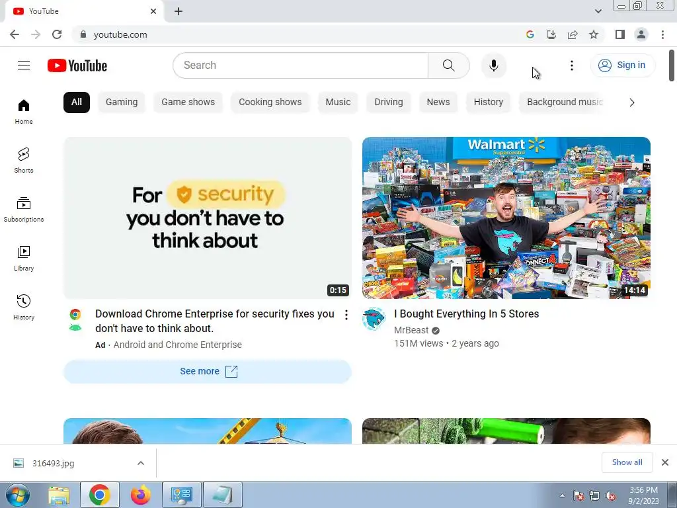Open Library from sidebar
The height and width of the screenshot is (508, 677).
(x=24, y=259)
